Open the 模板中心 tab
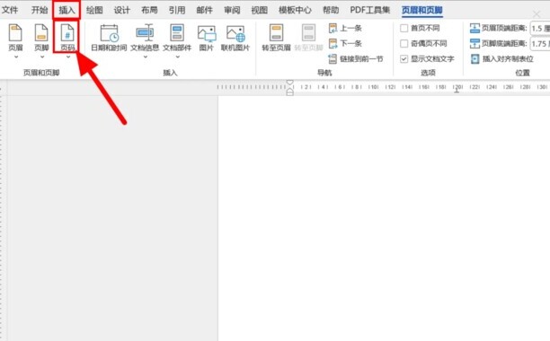550x341 pixels. pyautogui.click(x=295, y=10)
